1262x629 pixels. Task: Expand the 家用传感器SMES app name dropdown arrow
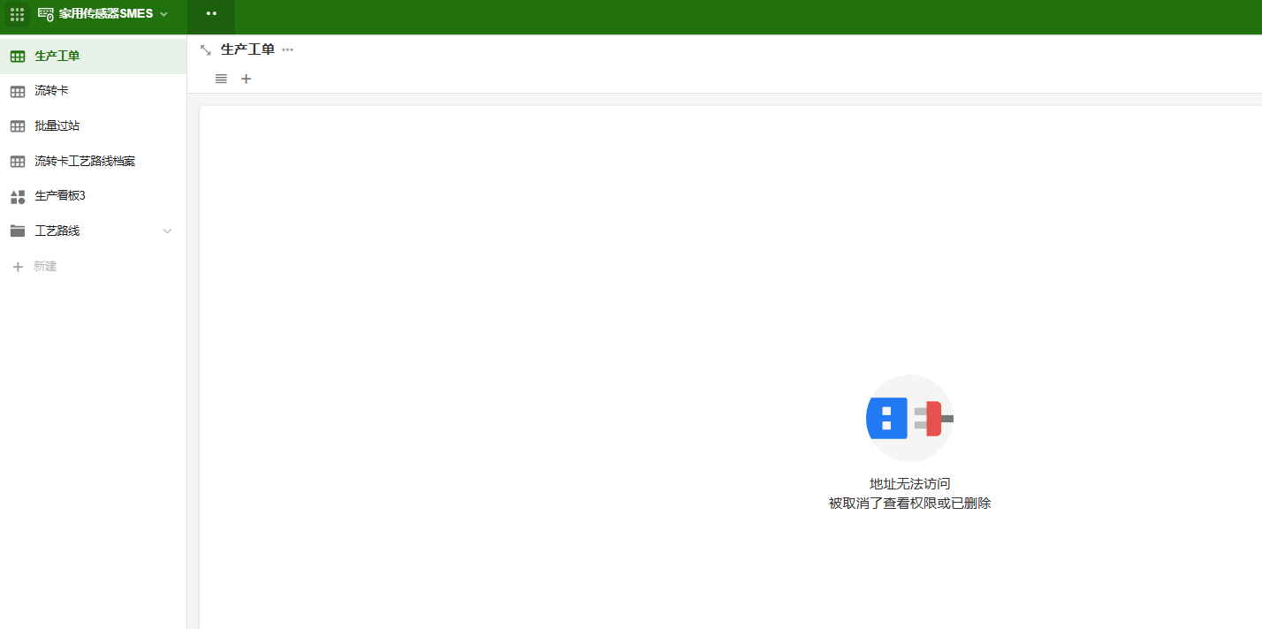click(163, 14)
